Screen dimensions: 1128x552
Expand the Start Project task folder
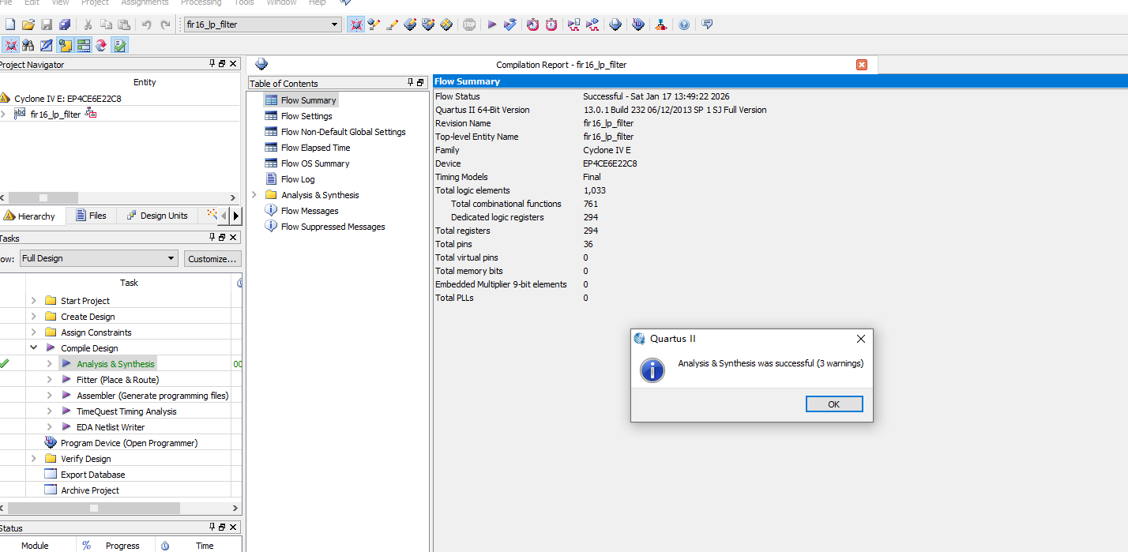(34, 301)
